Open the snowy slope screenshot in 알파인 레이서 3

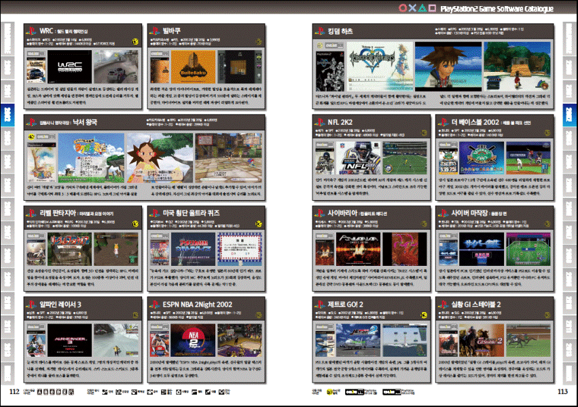pyautogui.click(x=116, y=340)
